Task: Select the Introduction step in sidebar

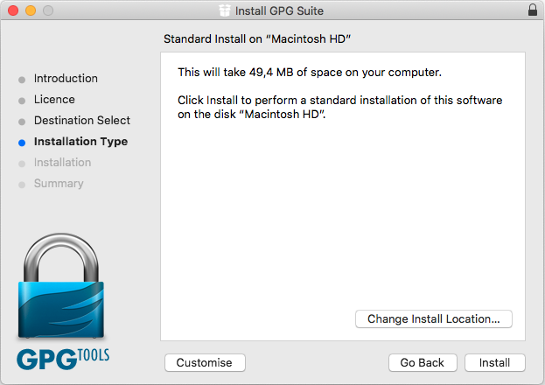Action: (66, 79)
